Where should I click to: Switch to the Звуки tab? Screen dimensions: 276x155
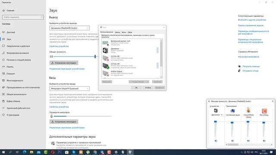[x=124, y=32]
